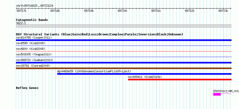
Task: Open the SPATA31C1|NM_001 gene label
Action: 226,91
